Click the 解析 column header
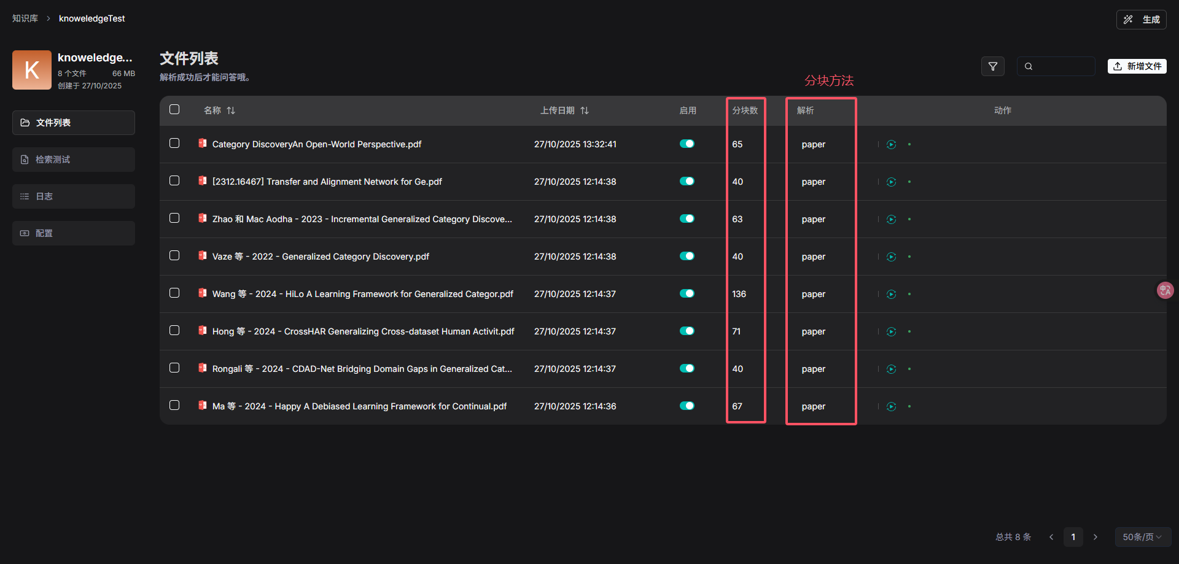 point(806,110)
